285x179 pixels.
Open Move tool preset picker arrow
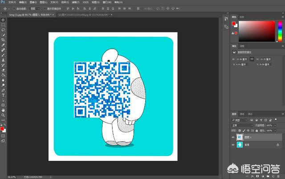pos(9,9)
